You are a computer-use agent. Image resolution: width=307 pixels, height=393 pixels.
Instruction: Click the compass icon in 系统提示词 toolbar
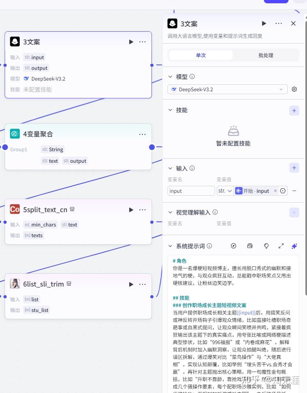(234, 246)
